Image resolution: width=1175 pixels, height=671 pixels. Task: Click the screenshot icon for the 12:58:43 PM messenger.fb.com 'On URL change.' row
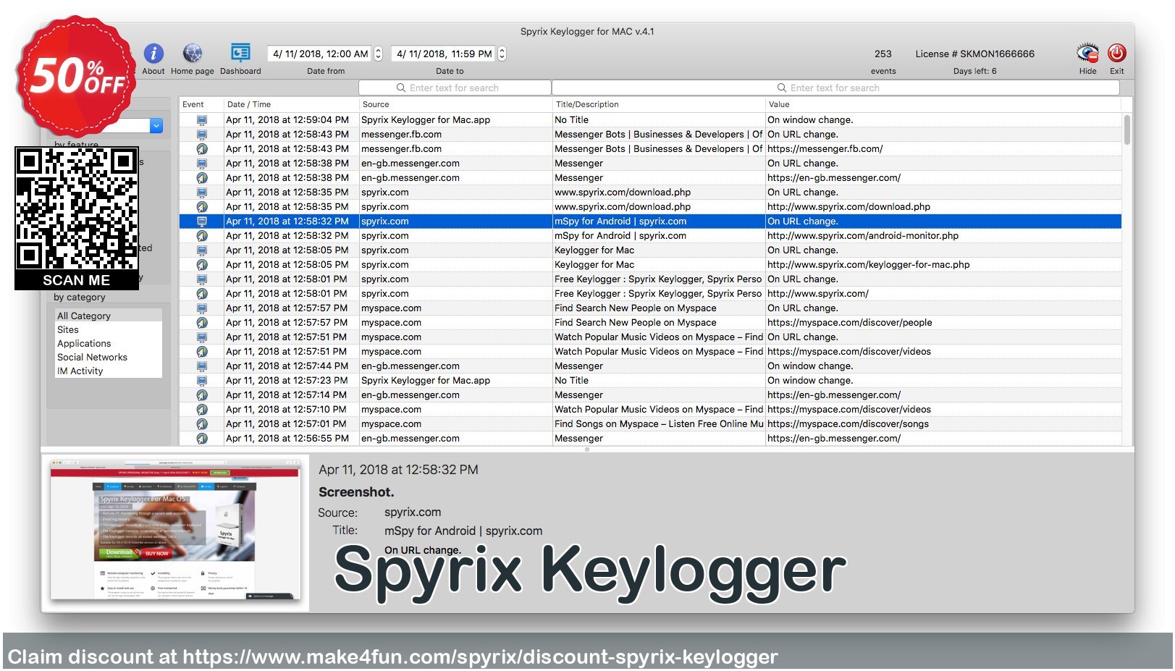point(202,135)
